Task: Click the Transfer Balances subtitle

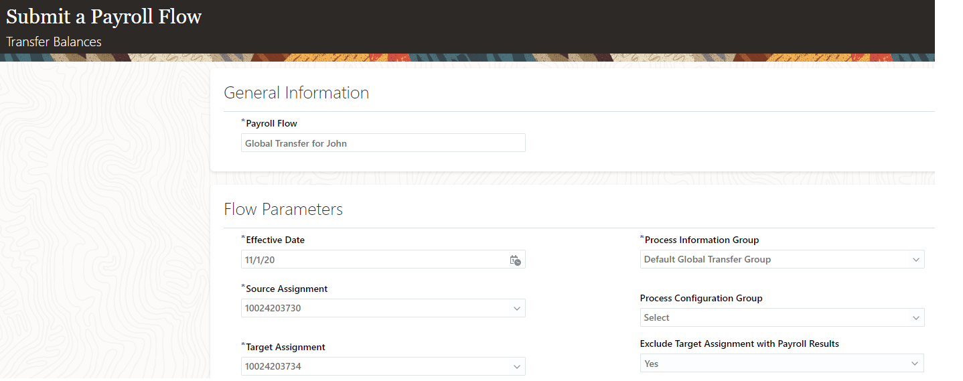Action: [x=54, y=42]
